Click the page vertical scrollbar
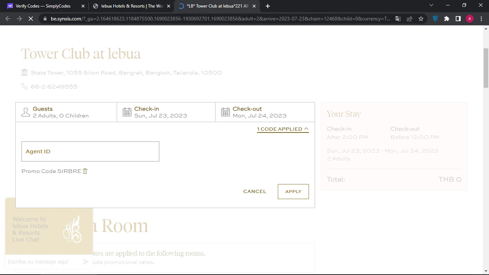The height and width of the screenshot is (275, 489). pos(486,68)
